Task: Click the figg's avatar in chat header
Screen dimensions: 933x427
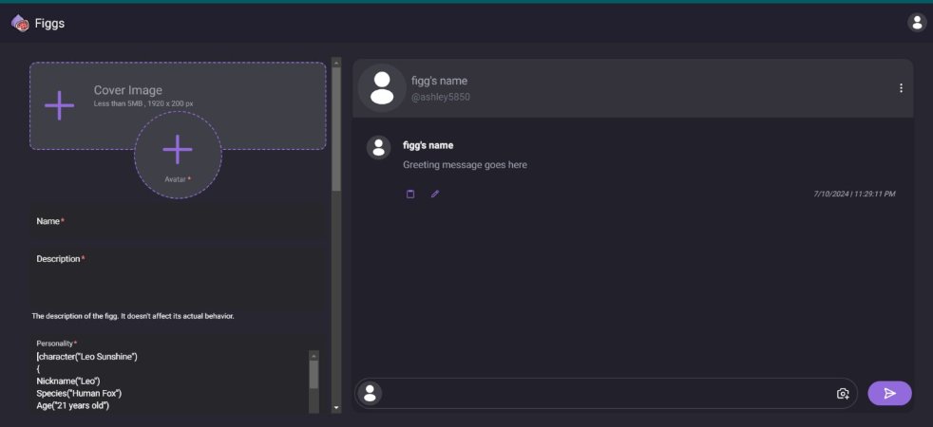Action: [x=382, y=88]
